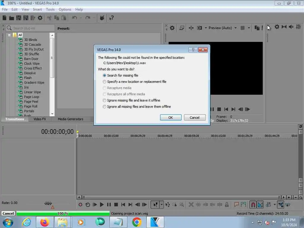Open master bus audio properties gear
The width and height of the screenshot is (304, 228).
coord(277,27)
